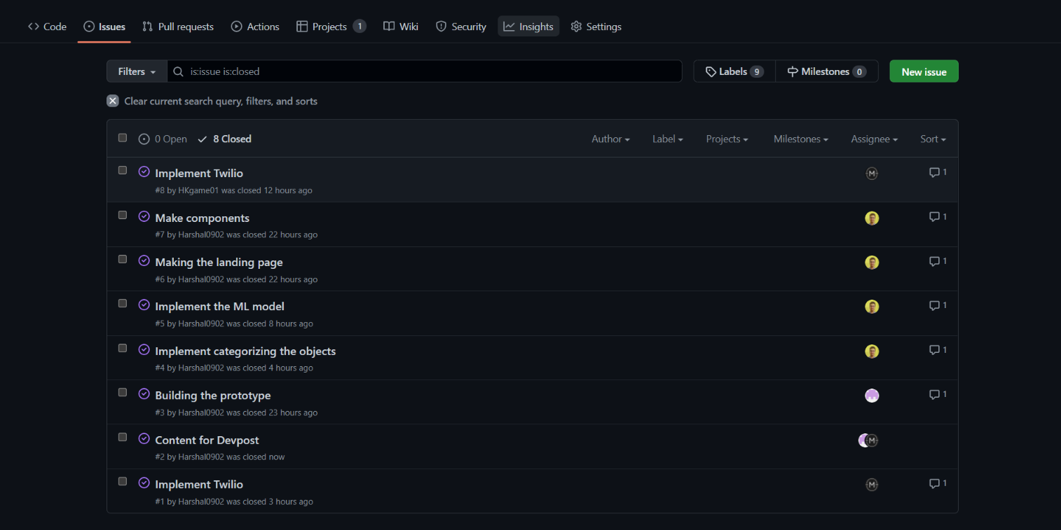Image resolution: width=1061 pixels, height=530 pixels.
Task: Check the box for issue #1 Implement Twilio
Action: point(123,481)
